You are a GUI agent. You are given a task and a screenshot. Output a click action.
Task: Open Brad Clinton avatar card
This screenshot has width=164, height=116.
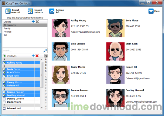coord(61,51)
